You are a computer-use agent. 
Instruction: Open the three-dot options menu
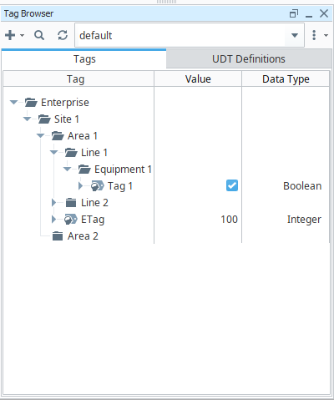314,35
